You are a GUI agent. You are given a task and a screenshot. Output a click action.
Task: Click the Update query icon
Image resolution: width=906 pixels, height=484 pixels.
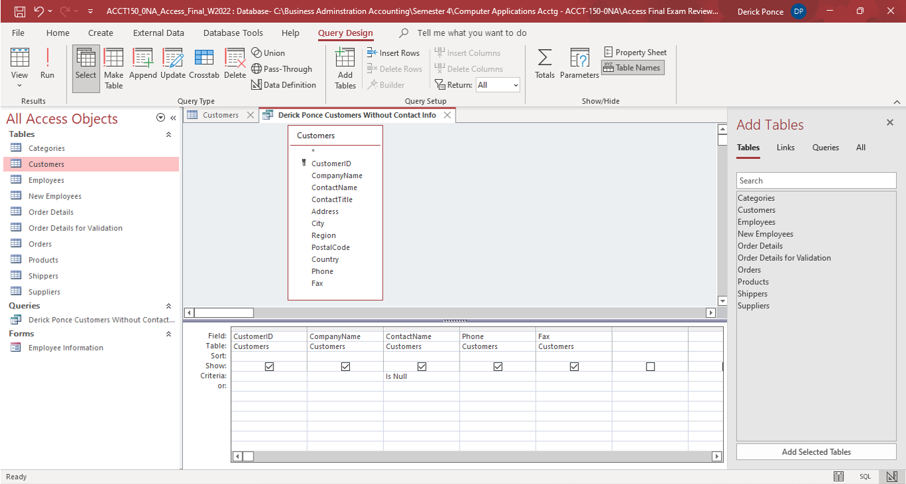[x=173, y=64]
